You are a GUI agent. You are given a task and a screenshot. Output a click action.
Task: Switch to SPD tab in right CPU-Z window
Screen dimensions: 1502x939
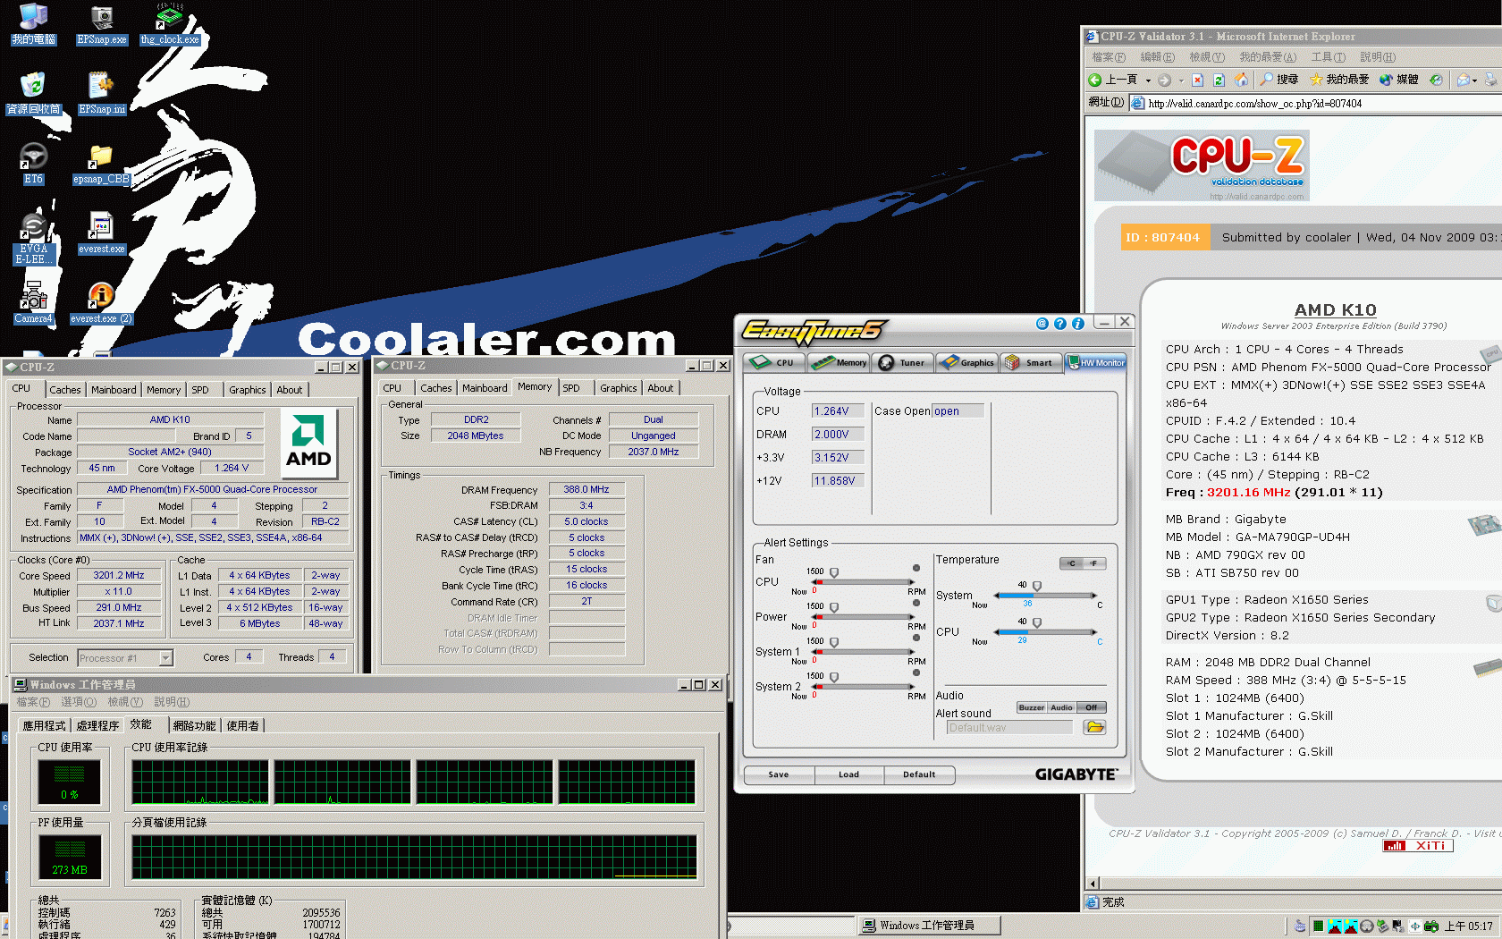[x=571, y=388]
